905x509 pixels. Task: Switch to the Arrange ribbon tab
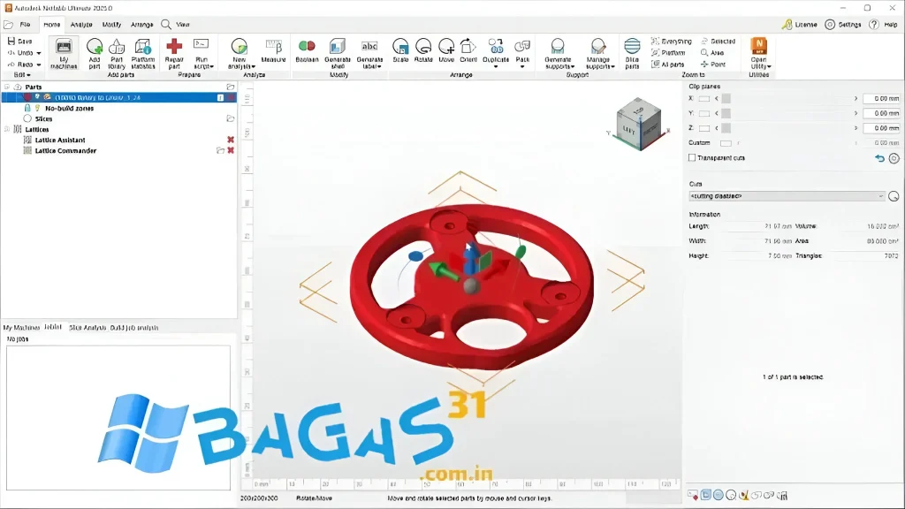[x=141, y=24]
